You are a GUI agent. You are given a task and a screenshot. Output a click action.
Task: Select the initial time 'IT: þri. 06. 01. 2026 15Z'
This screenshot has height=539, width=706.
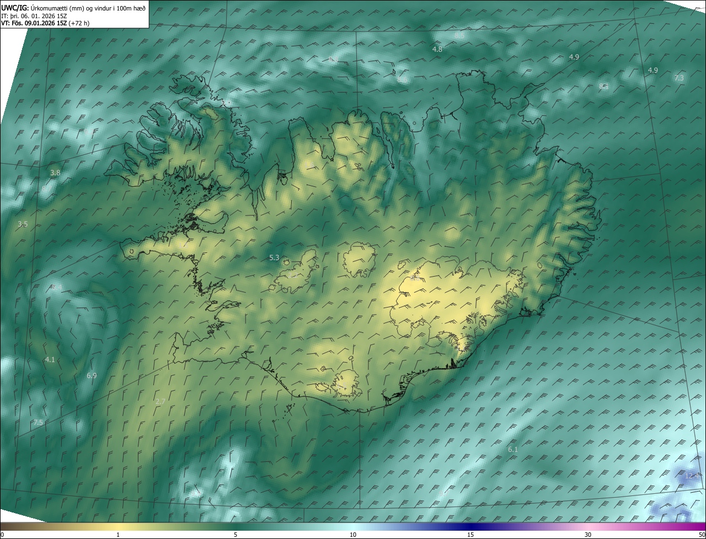coord(35,16)
